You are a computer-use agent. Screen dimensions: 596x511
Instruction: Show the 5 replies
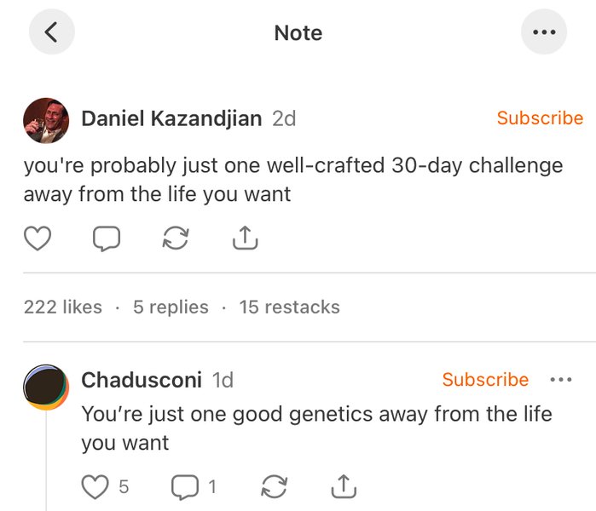click(x=171, y=307)
